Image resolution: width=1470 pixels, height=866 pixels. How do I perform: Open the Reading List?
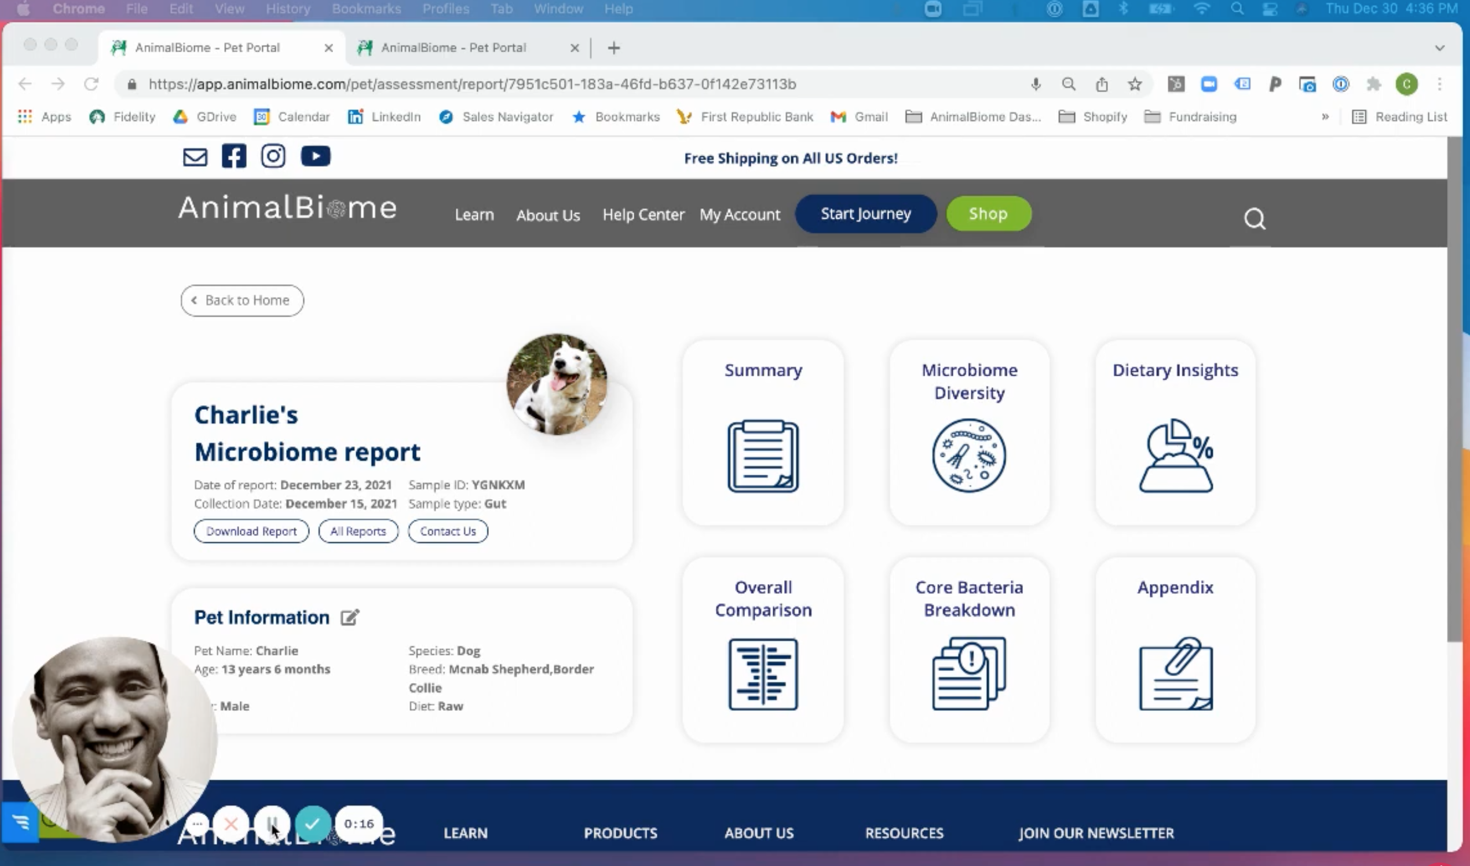1399,117
